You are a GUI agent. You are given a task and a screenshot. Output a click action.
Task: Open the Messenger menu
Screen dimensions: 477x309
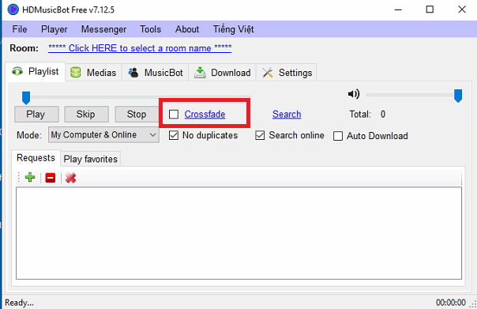[103, 29]
